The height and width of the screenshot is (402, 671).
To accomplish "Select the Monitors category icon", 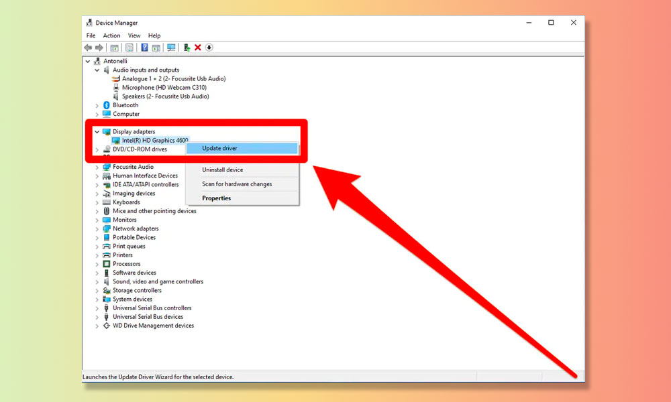I will tap(107, 220).
